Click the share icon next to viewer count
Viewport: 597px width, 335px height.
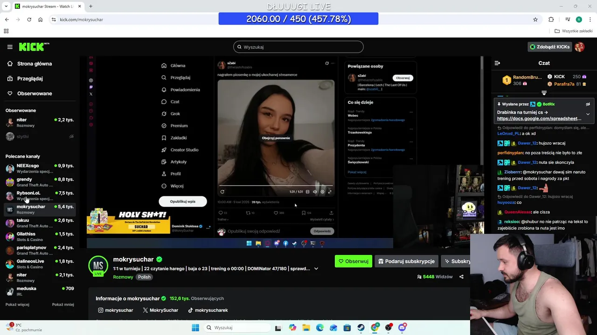[x=461, y=277]
